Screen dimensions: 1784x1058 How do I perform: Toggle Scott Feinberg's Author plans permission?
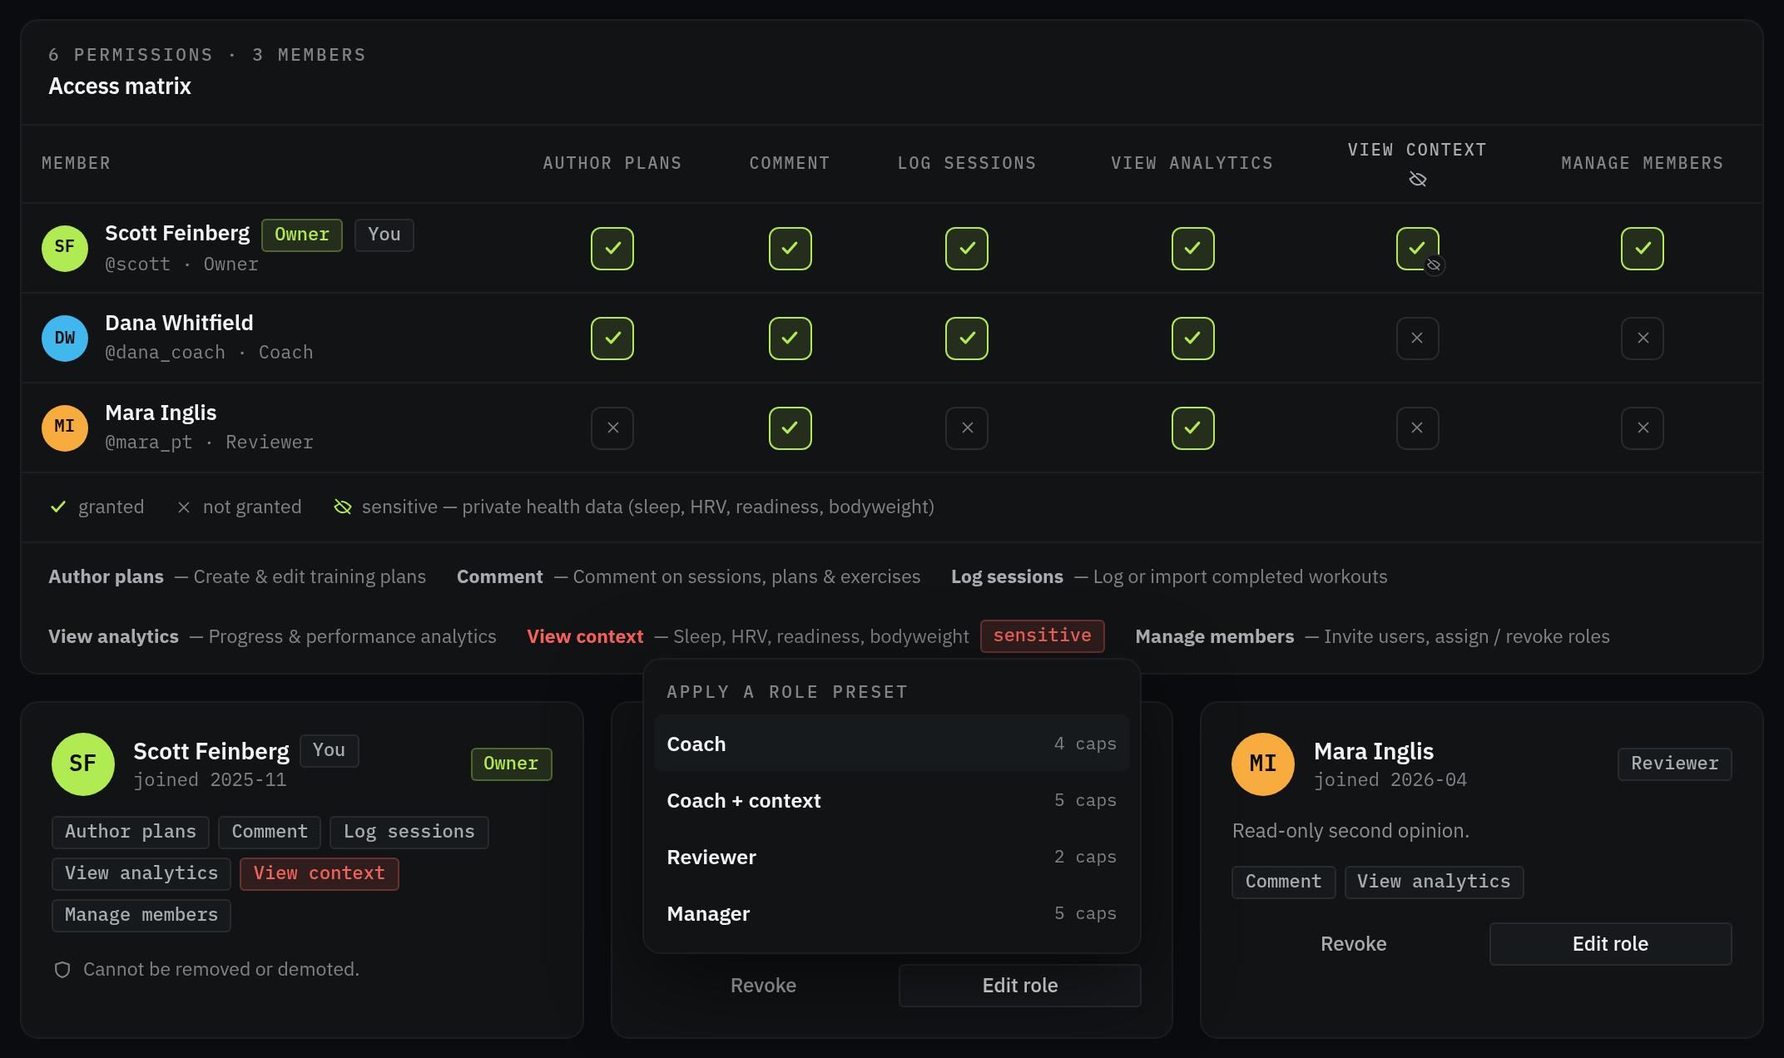tap(612, 248)
